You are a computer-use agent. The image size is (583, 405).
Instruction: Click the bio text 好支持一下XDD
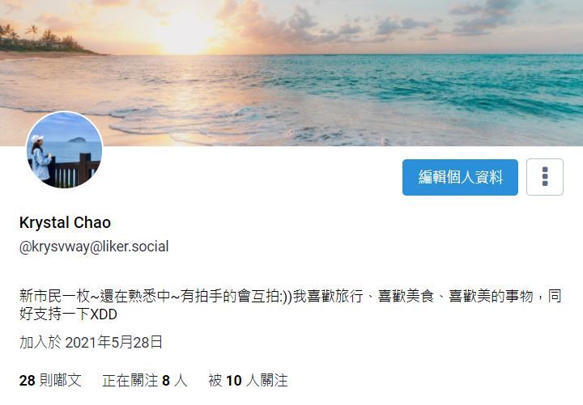[x=68, y=314]
